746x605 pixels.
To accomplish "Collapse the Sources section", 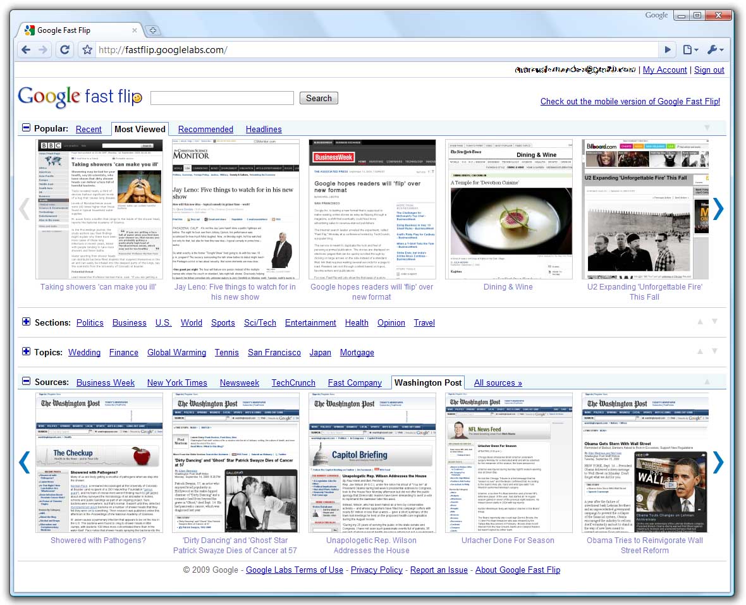I will click(x=26, y=381).
